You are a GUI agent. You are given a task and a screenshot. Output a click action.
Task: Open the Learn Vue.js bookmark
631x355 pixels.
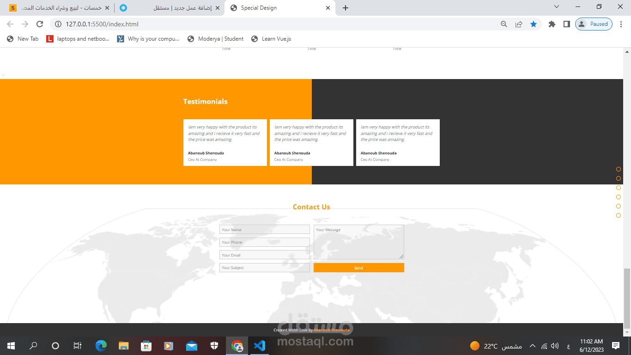(271, 39)
